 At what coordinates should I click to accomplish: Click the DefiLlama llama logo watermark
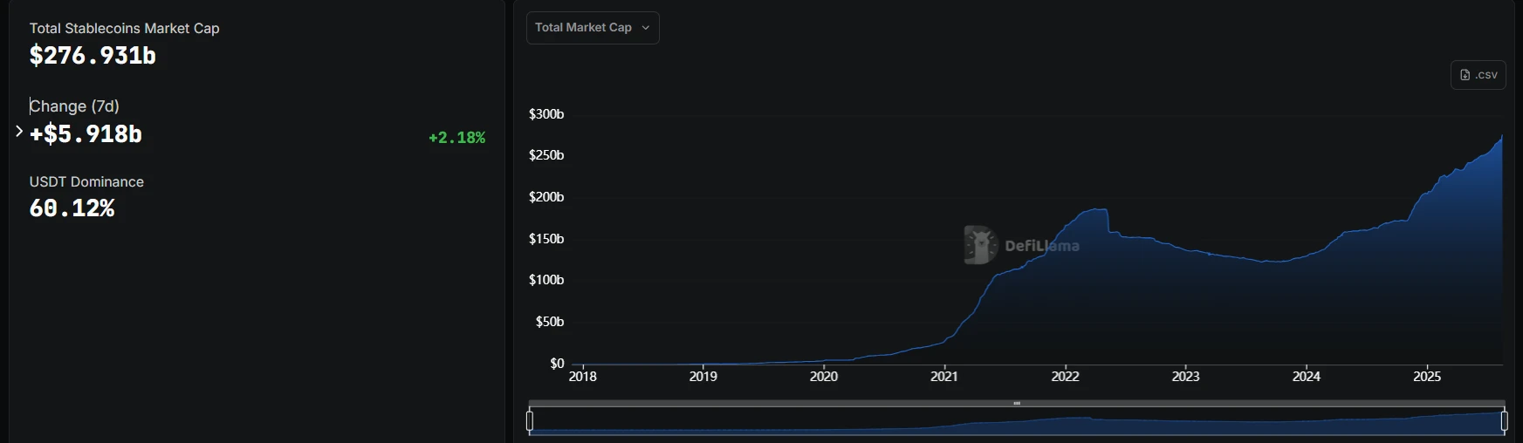tap(980, 245)
